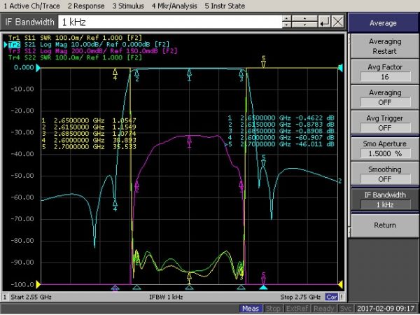This screenshot has height=315, width=420.
Task: Toggle the Smoothing OFF softkey
Action: [x=384, y=174]
